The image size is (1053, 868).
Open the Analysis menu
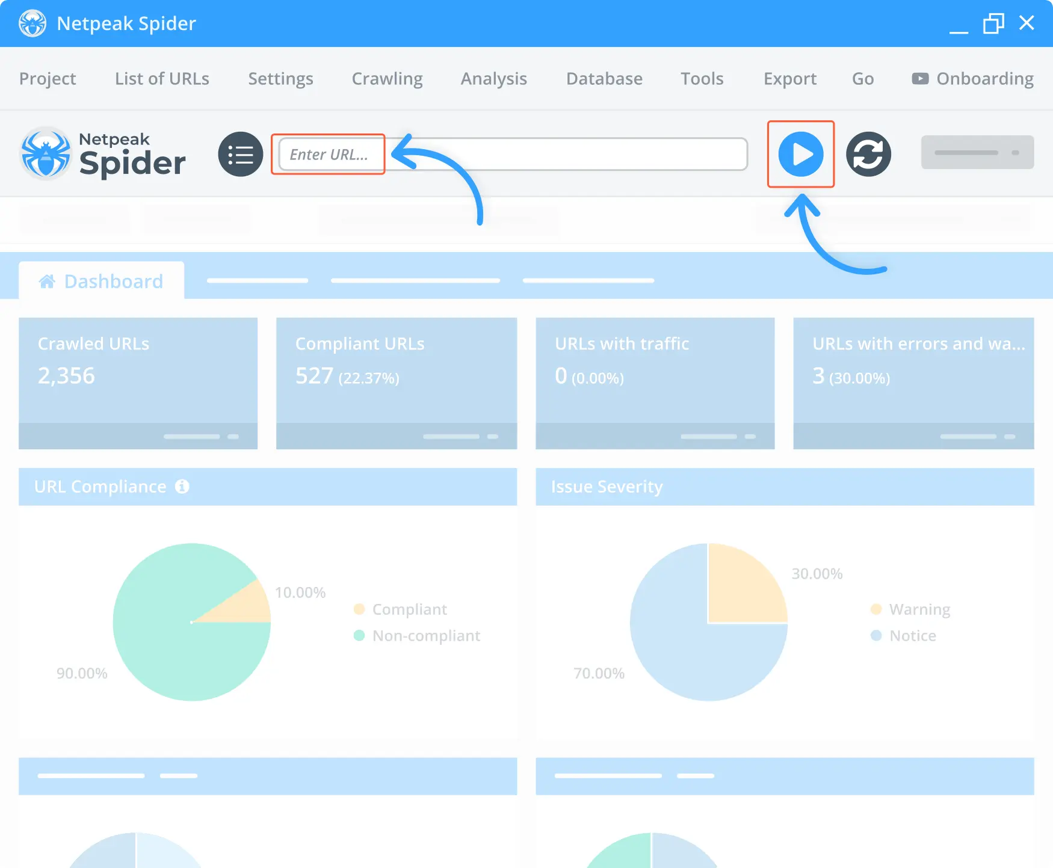(x=493, y=79)
